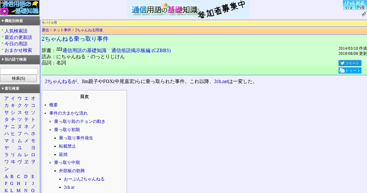Open おまかせ検索 in sidebar
The image size is (367, 193).
pyautogui.click(x=18, y=50)
